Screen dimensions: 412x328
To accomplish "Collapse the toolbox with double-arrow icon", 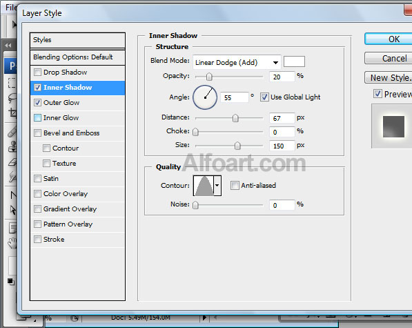I will [8, 45].
